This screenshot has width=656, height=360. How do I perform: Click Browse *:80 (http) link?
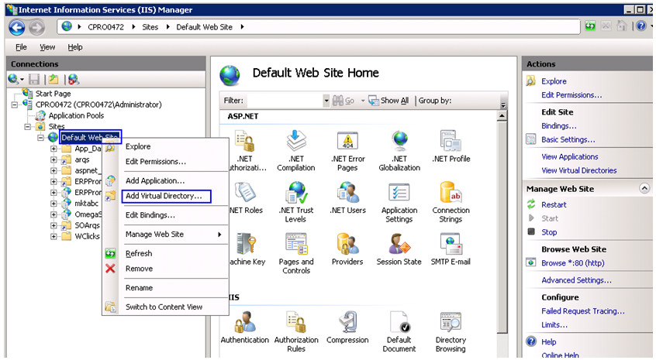(x=573, y=263)
